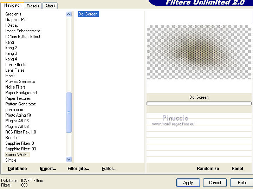Select Noise Filters category
This screenshot has width=253, height=189.
point(15,87)
